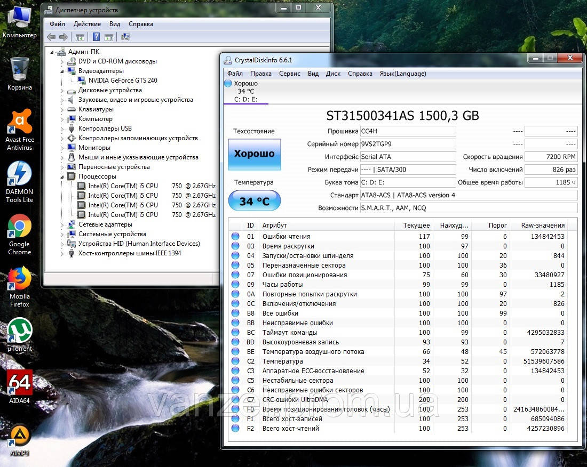
Task: Click status circle for Температура attribute row
Action: [235, 361]
